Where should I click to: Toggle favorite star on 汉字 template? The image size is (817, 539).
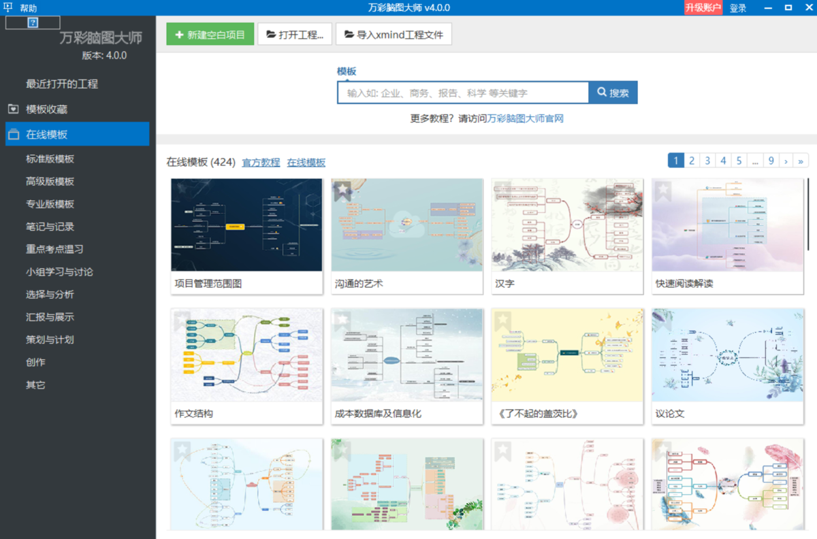(502, 191)
